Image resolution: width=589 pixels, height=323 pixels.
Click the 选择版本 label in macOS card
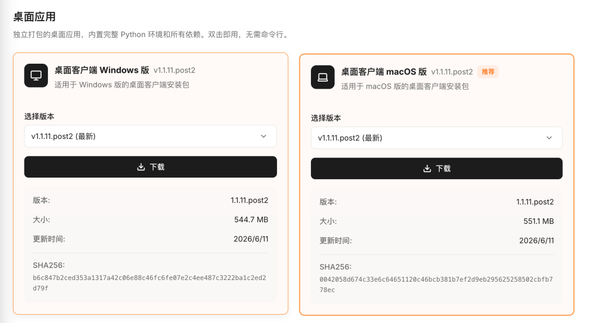coord(326,118)
